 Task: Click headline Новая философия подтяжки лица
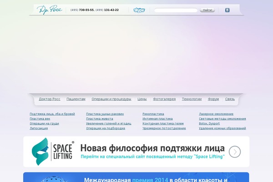point(152,148)
